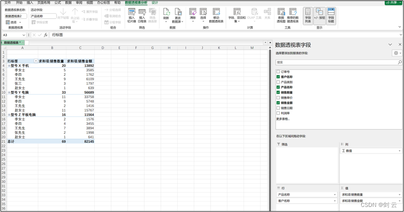This screenshot has width=404, height=212.
Task: Check the 利润率 field checkbox
Action: click(278, 113)
